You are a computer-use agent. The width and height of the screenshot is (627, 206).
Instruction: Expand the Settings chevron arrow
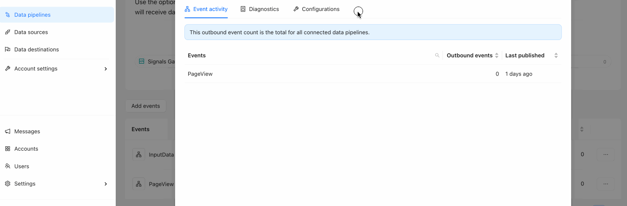(106, 184)
